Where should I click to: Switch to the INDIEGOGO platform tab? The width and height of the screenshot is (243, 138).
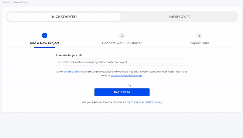pyautogui.click(x=180, y=17)
